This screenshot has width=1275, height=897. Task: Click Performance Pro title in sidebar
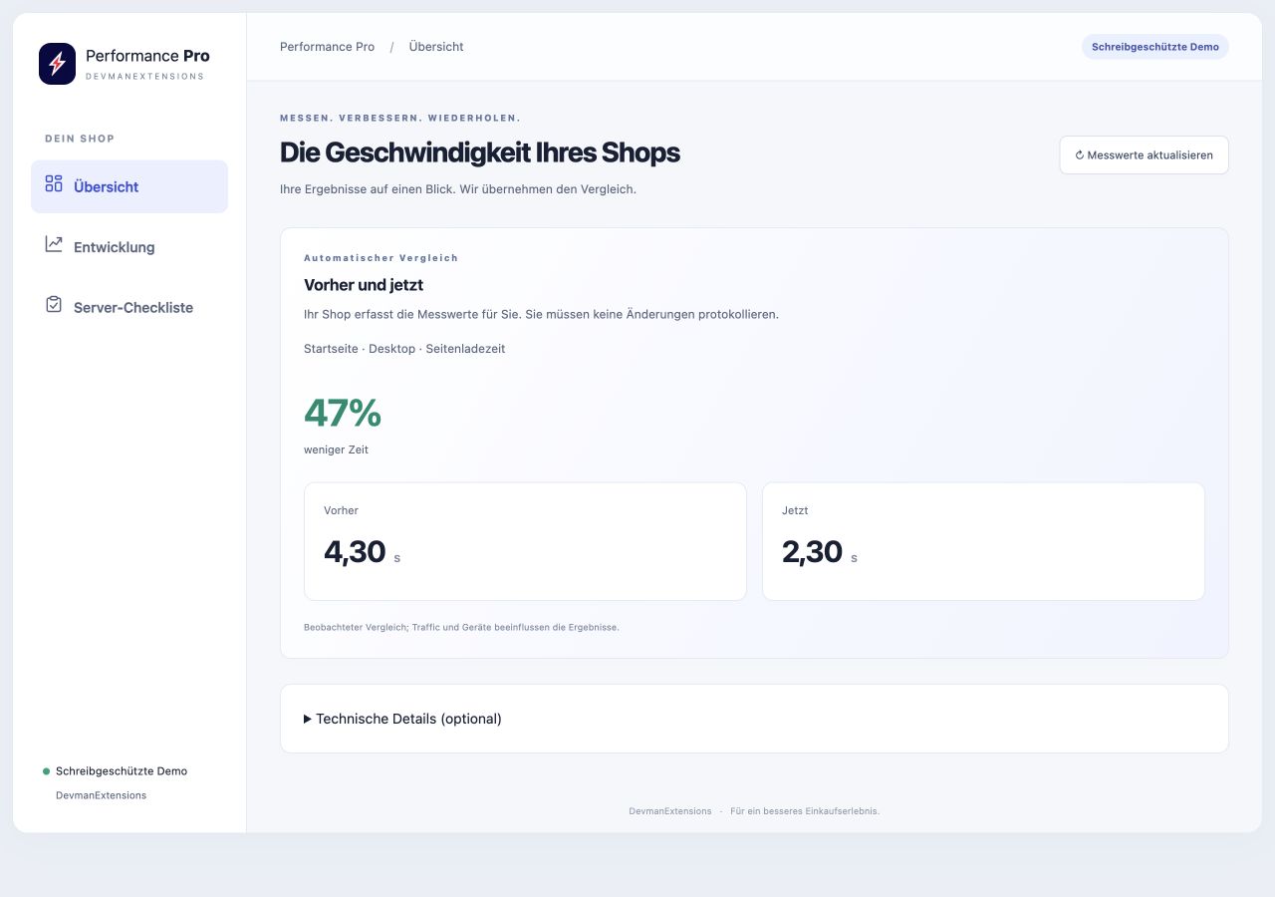coord(147,56)
